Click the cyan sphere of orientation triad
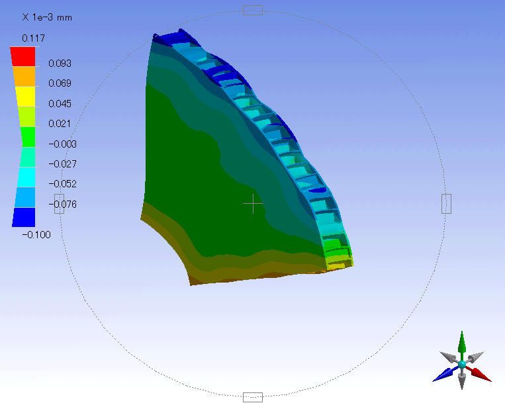Screen dimensions: 505x407 [462, 365]
